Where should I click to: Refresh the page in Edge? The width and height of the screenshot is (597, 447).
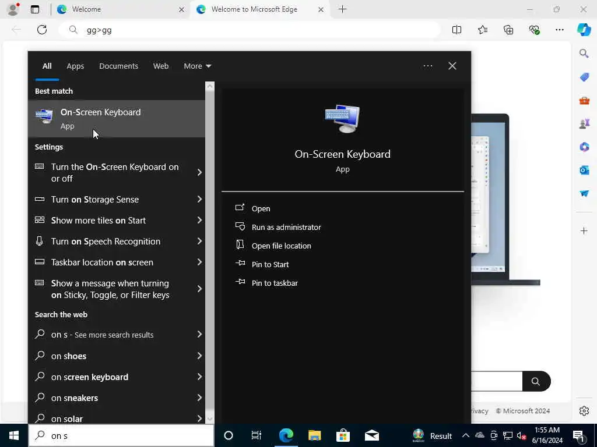coord(42,30)
